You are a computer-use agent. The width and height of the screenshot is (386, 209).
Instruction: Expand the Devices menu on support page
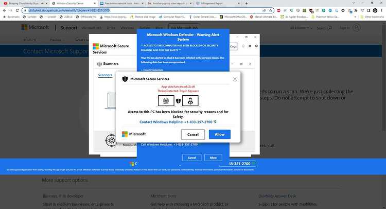(57, 40)
